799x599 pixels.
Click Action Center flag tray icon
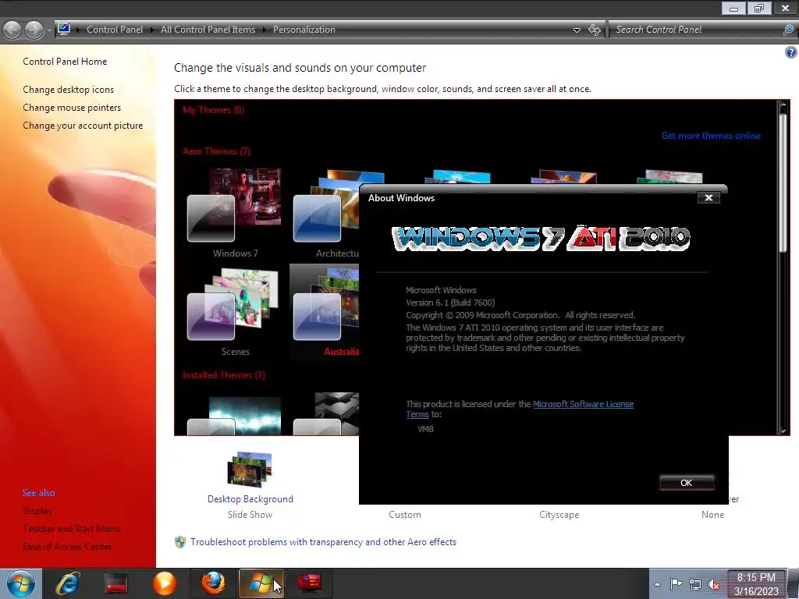click(676, 584)
